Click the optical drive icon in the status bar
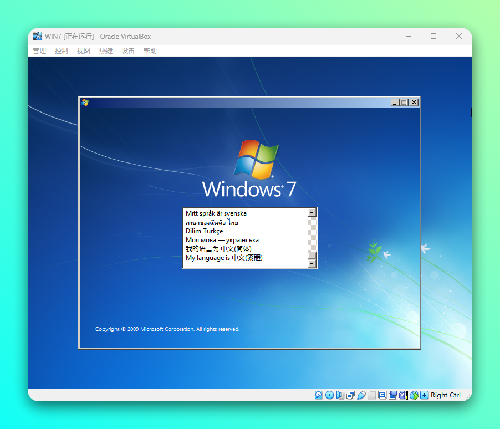This screenshot has width=500, height=429. tap(329, 395)
